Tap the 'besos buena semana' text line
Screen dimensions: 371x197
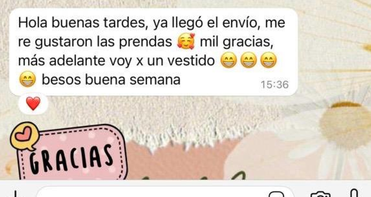[x=111, y=80]
